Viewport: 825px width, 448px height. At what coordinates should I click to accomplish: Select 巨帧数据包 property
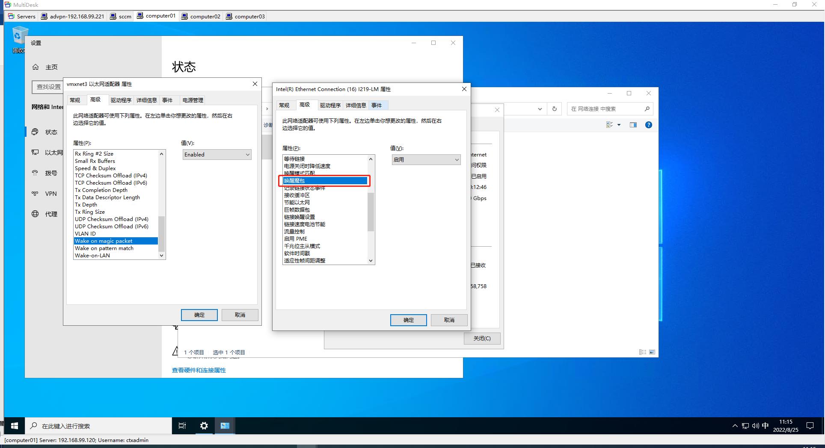click(x=325, y=210)
